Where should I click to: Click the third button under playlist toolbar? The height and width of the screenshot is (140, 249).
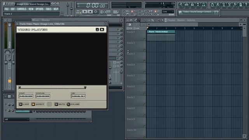coord(144,24)
